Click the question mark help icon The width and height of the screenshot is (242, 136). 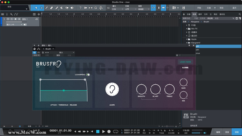(x=80, y=8)
